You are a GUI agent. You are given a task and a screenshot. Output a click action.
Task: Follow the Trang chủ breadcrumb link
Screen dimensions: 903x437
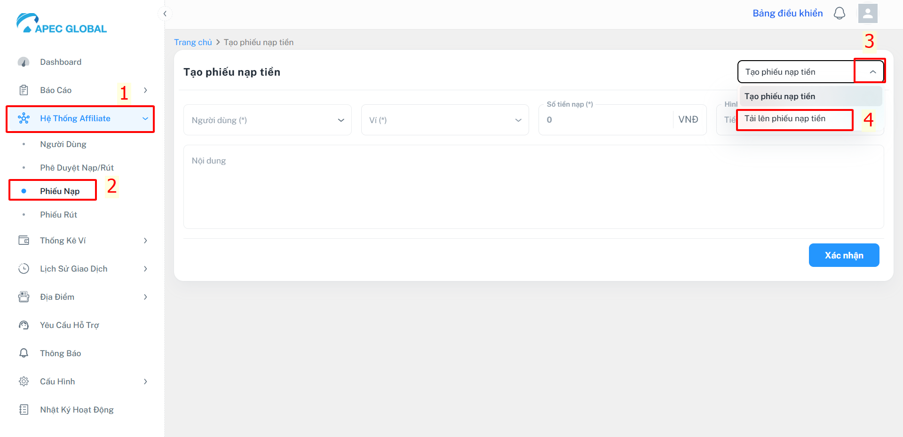(x=193, y=42)
